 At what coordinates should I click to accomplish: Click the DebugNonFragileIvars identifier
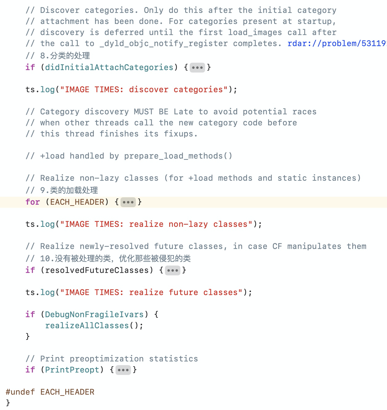click(x=94, y=314)
